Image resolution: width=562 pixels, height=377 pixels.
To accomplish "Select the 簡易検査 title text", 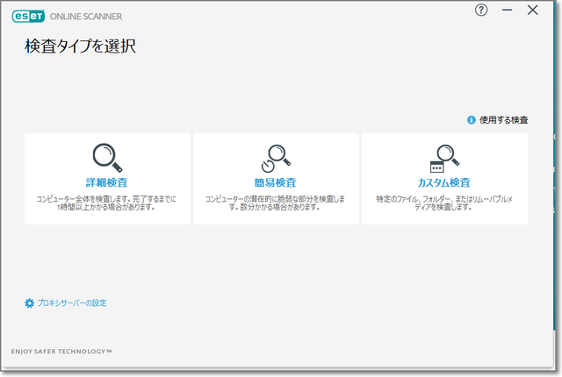I will pos(276,182).
